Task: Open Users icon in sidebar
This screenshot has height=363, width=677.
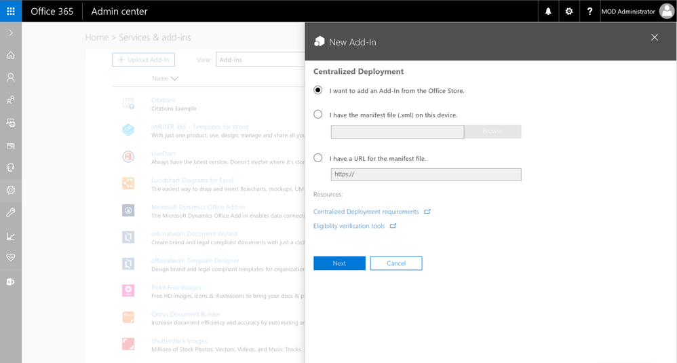Action: (x=11, y=77)
